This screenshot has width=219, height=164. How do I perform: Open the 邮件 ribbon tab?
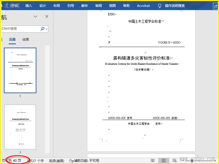85,6
